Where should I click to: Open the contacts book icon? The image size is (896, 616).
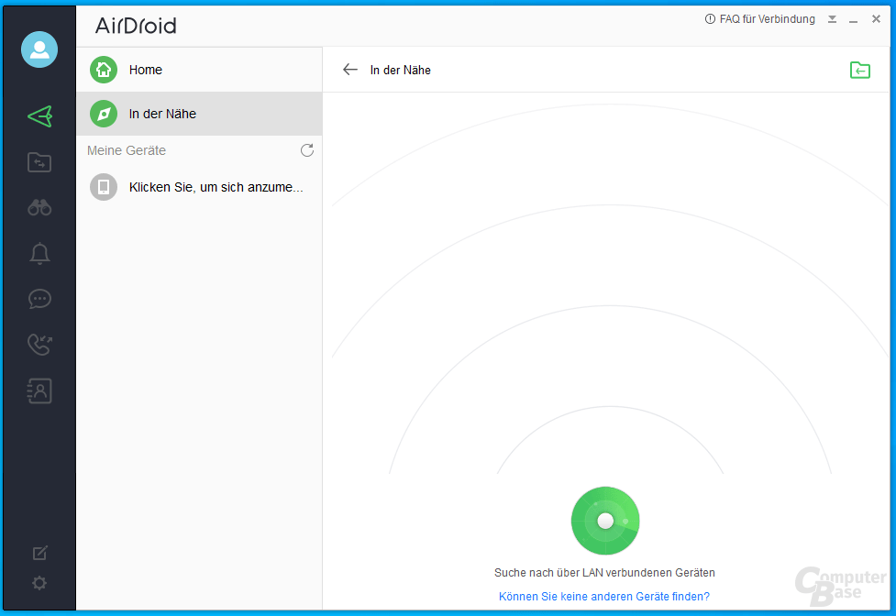(x=39, y=391)
